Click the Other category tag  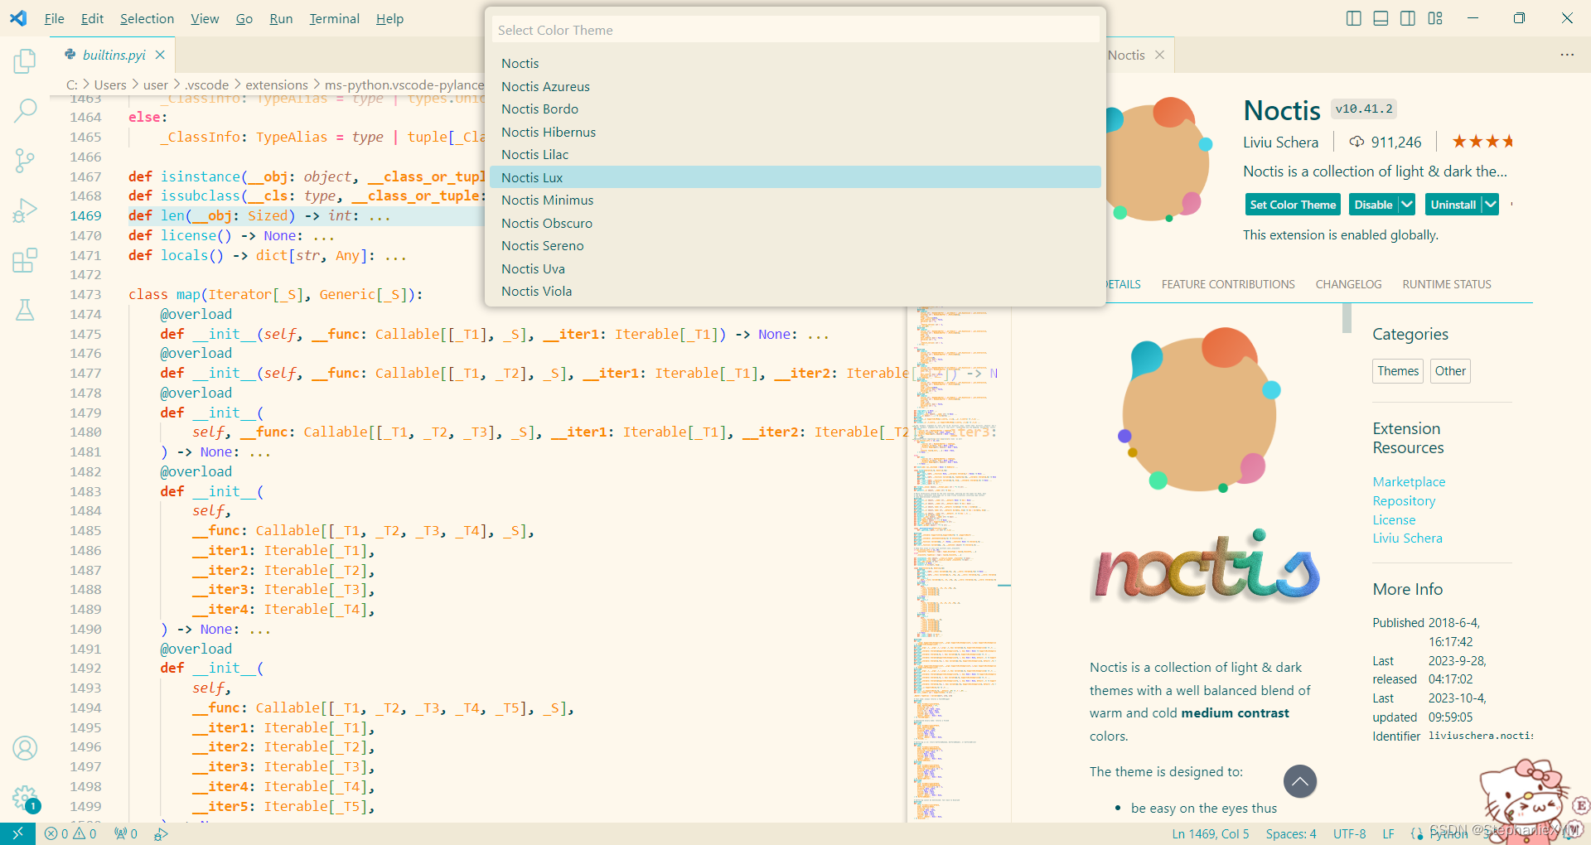(x=1450, y=371)
